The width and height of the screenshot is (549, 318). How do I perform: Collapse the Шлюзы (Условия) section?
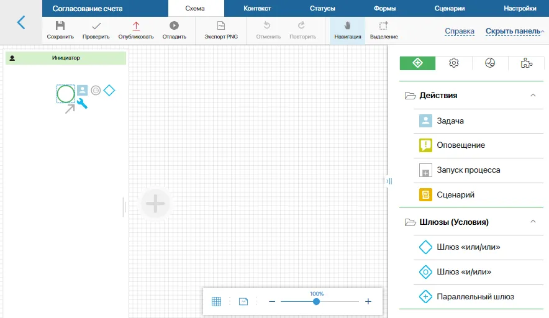(533, 222)
